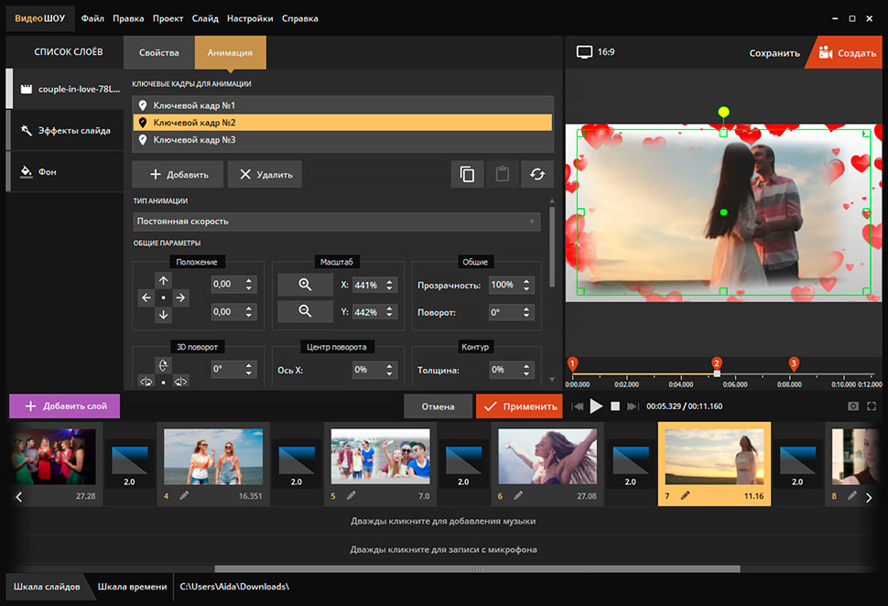The image size is (888, 606).
Task: Copy keyframe settings with the copy icon
Action: (x=467, y=174)
